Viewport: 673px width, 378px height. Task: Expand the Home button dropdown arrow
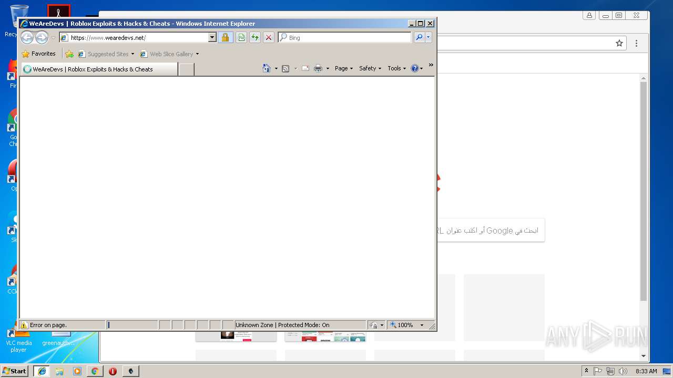pos(276,69)
